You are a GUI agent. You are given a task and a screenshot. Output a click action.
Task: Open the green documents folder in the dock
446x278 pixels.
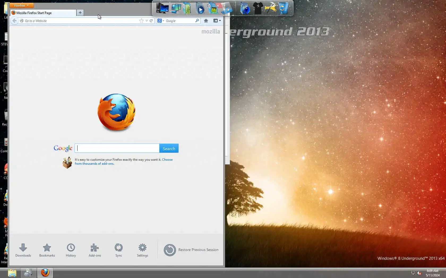click(x=187, y=8)
